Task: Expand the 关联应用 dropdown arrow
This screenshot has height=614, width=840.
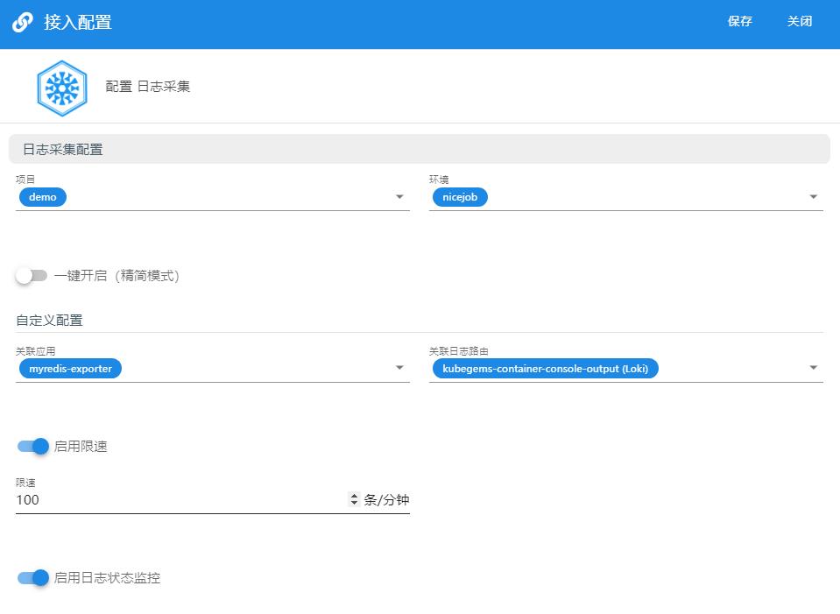Action: pyautogui.click(x=399, y=368)
